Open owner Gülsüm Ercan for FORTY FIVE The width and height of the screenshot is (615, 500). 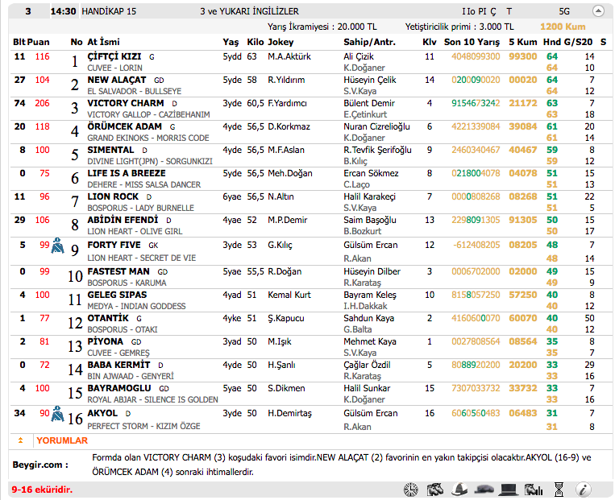pos(370,245)
